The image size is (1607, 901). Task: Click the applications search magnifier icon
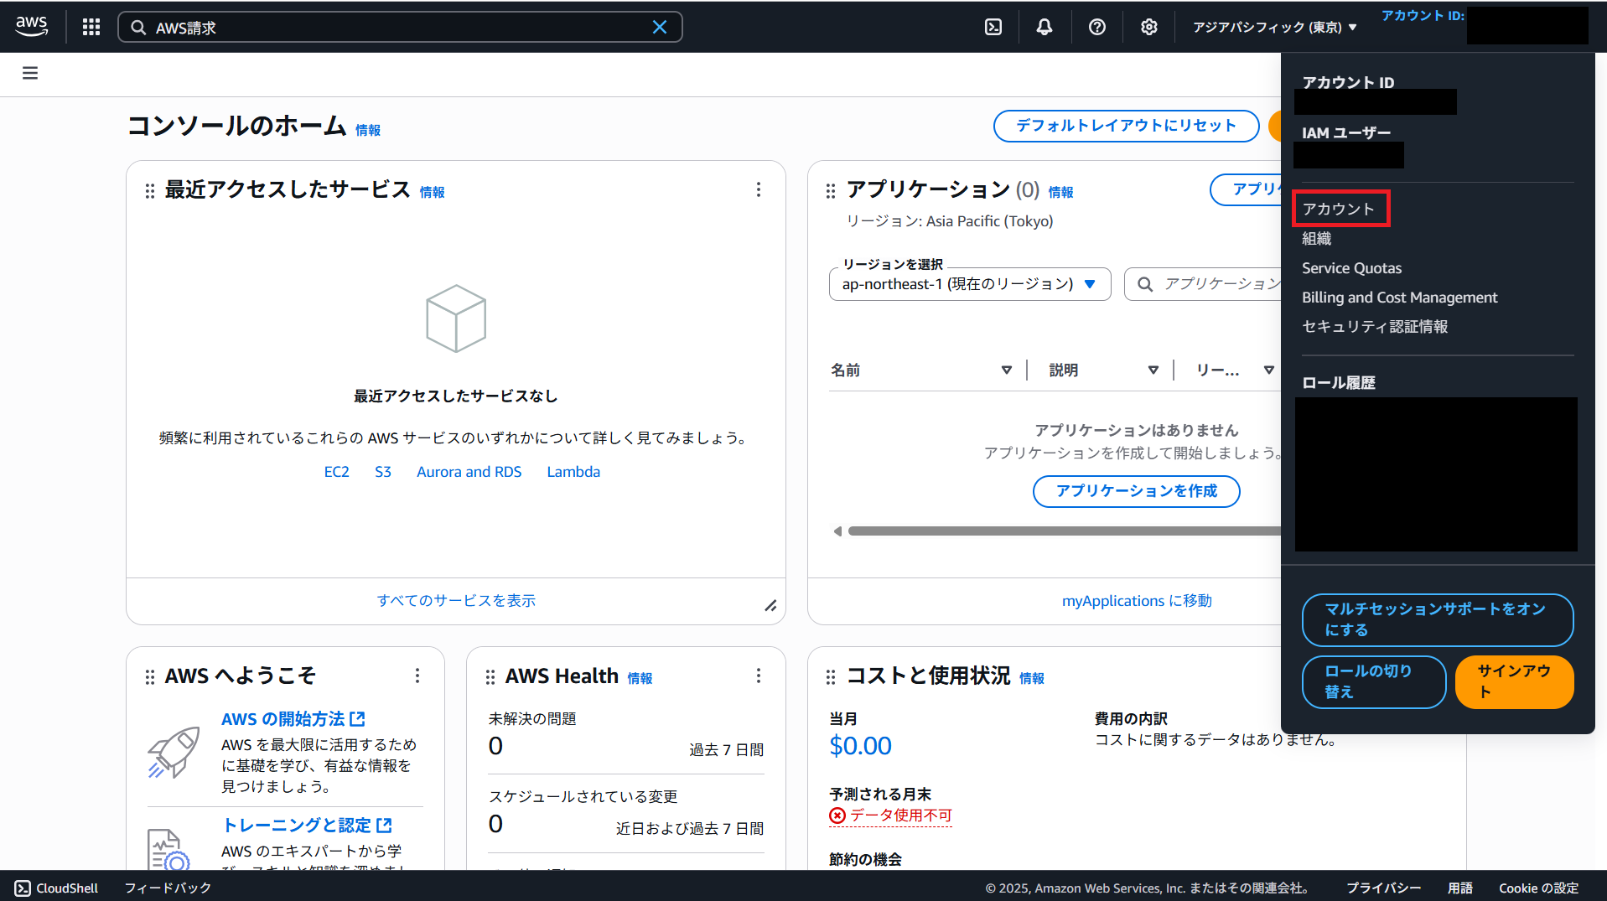coord(1144,284)
